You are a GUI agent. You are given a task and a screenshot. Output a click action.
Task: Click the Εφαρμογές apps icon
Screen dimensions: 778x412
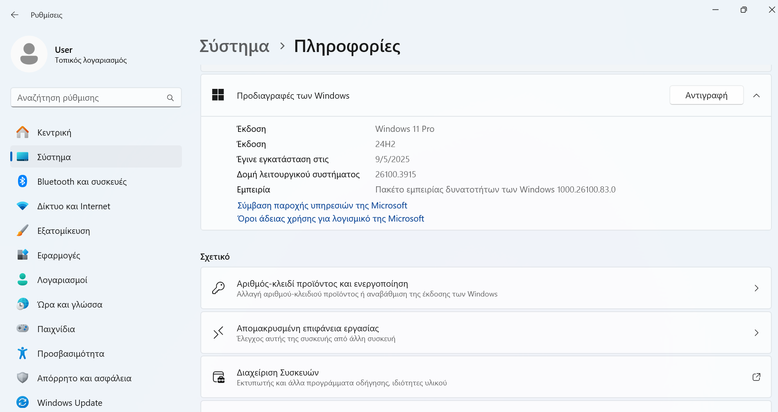[23, 255]
